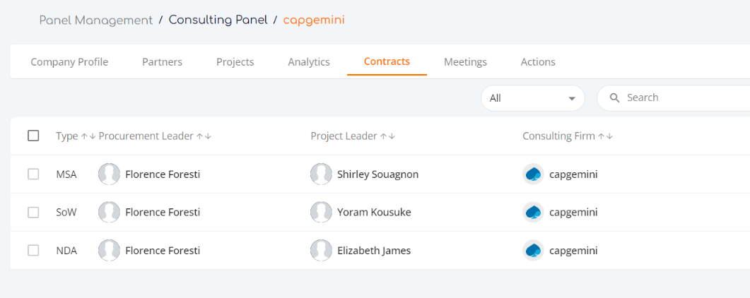Sort by Consulting Firm arrows
Screen dimensions: 750x298
[x=606, y=136]
